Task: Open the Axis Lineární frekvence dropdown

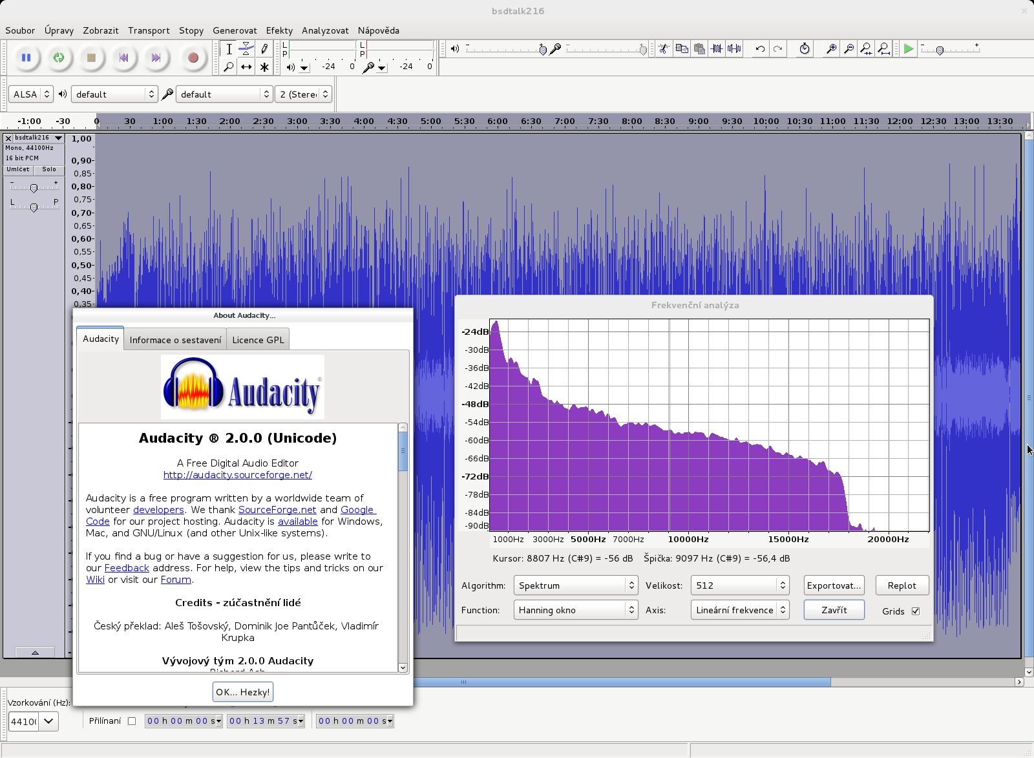Action: pyautogui.click(x=740, y=610)
